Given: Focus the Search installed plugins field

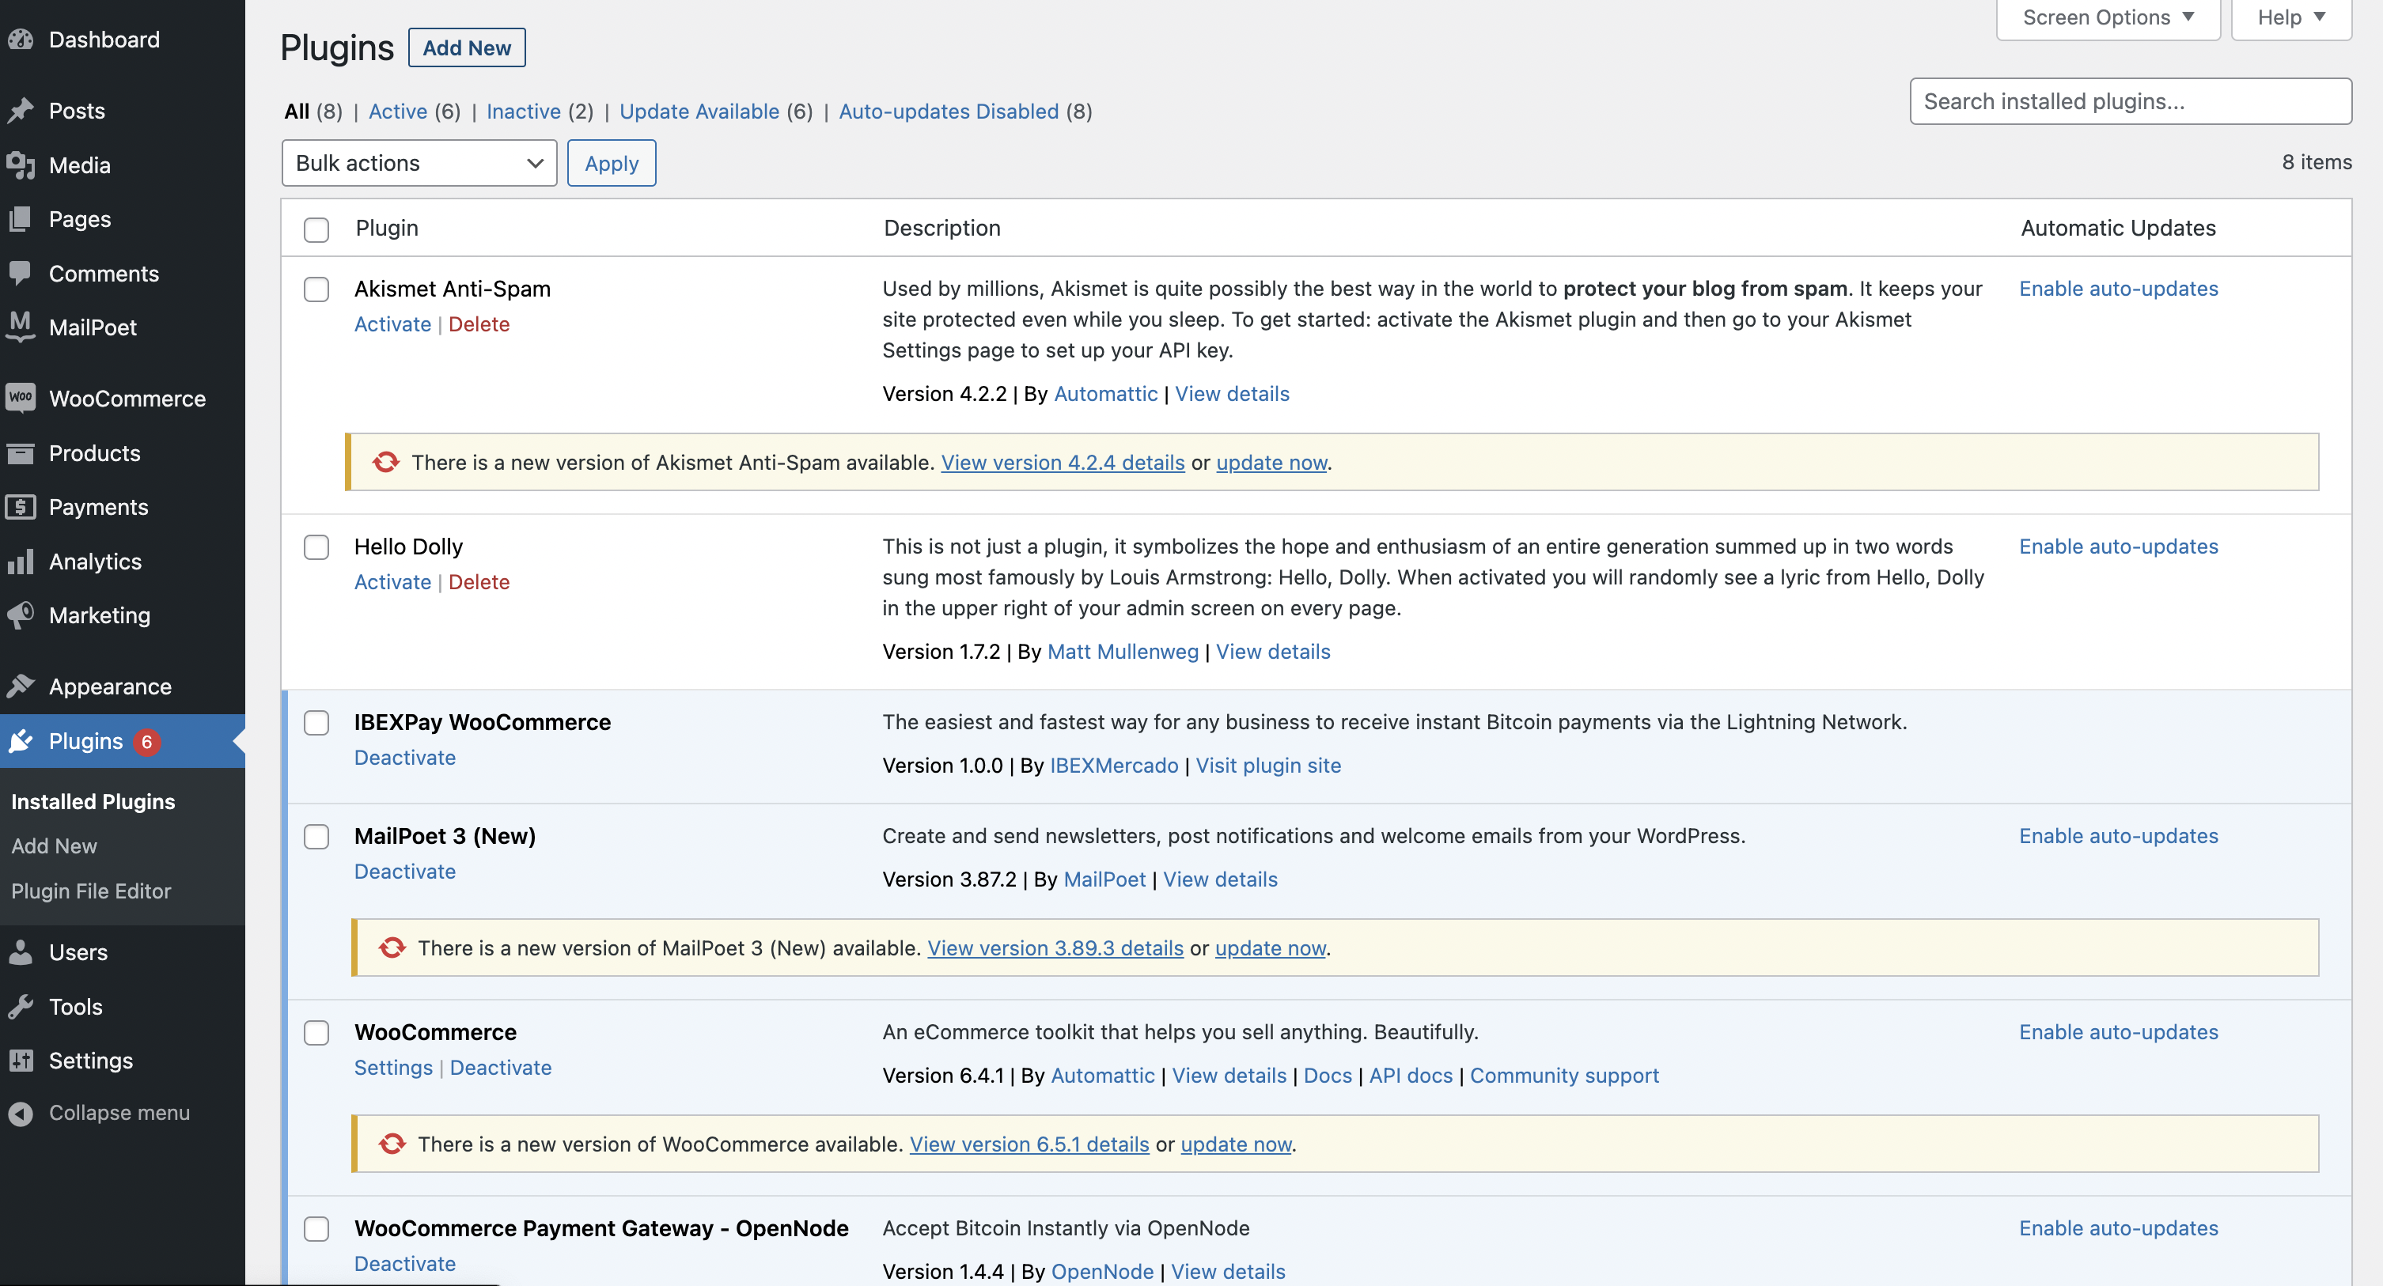Looking at the screenshot, I should [x=2130, y=102].
